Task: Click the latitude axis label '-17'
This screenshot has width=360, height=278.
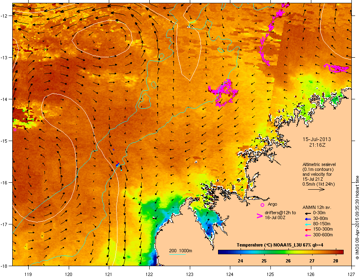Action: point(4,224)
